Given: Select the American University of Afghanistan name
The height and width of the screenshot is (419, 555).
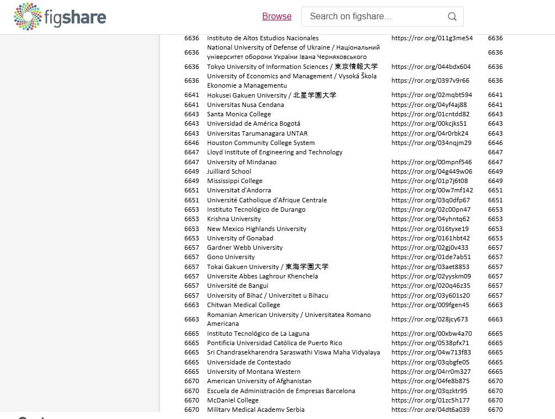Looking at the screenshot, I should pyautogui.click(x=259, y=381).
